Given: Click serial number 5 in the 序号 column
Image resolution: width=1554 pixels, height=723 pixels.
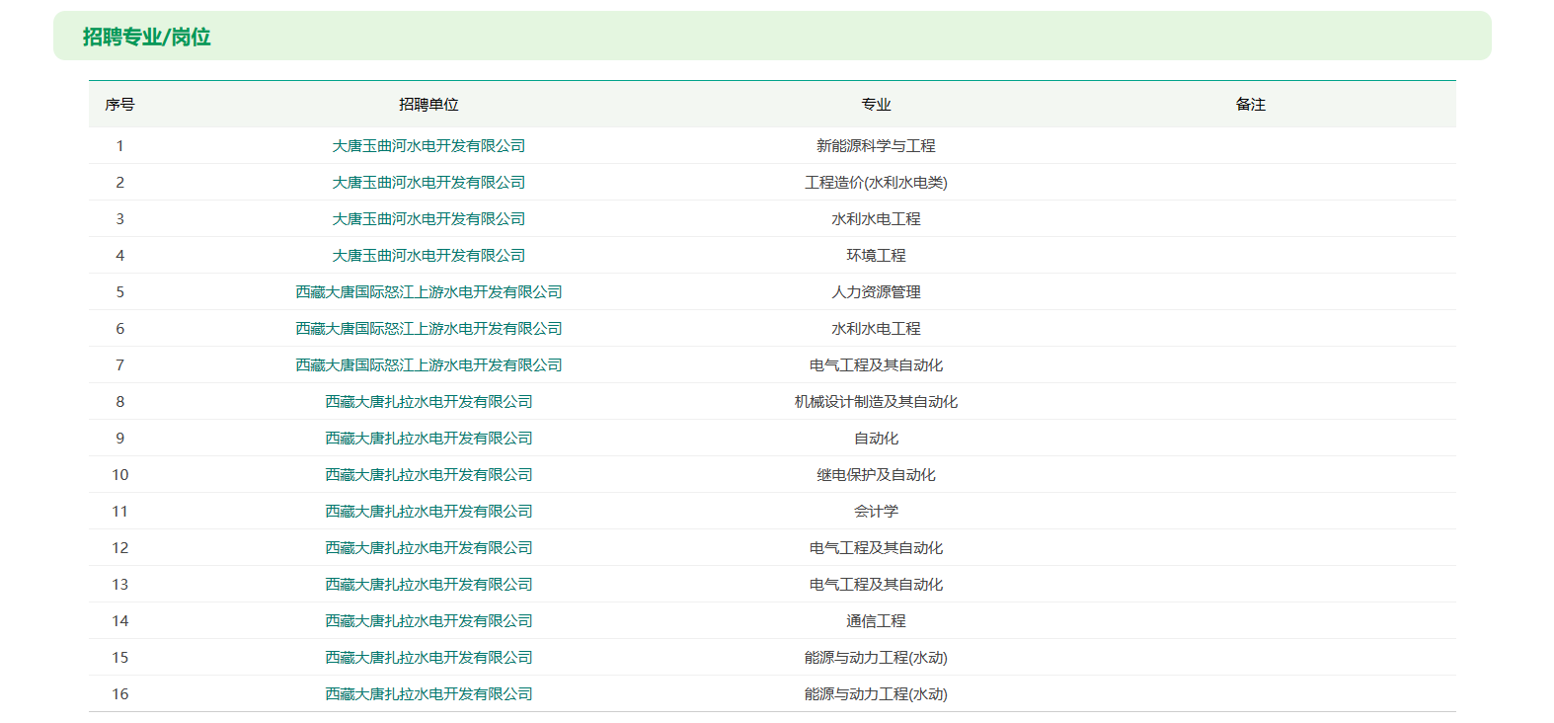Looking at the screenshot, I should point(119,292).
